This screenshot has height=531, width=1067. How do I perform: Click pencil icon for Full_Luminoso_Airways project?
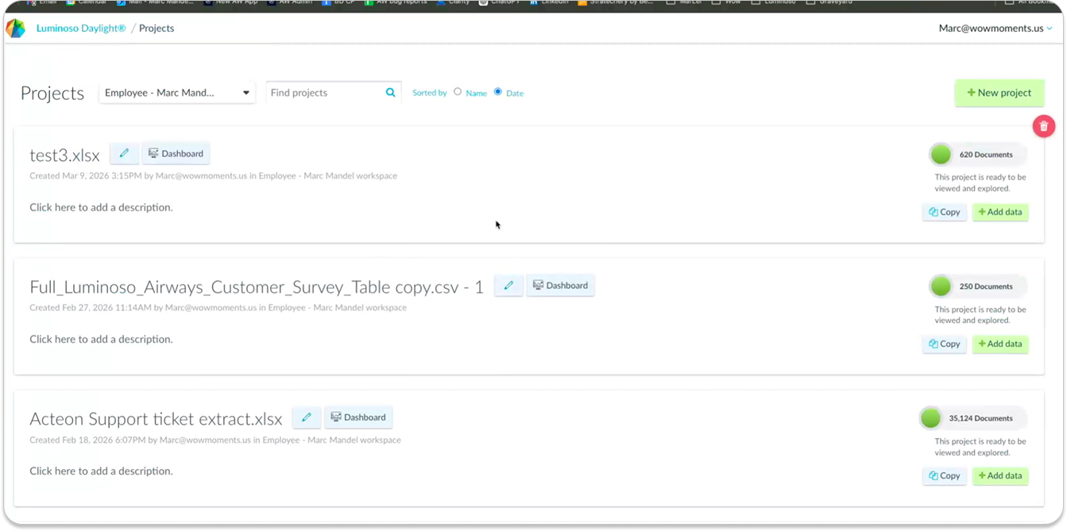pyautogui.click(x=508, y=286)
